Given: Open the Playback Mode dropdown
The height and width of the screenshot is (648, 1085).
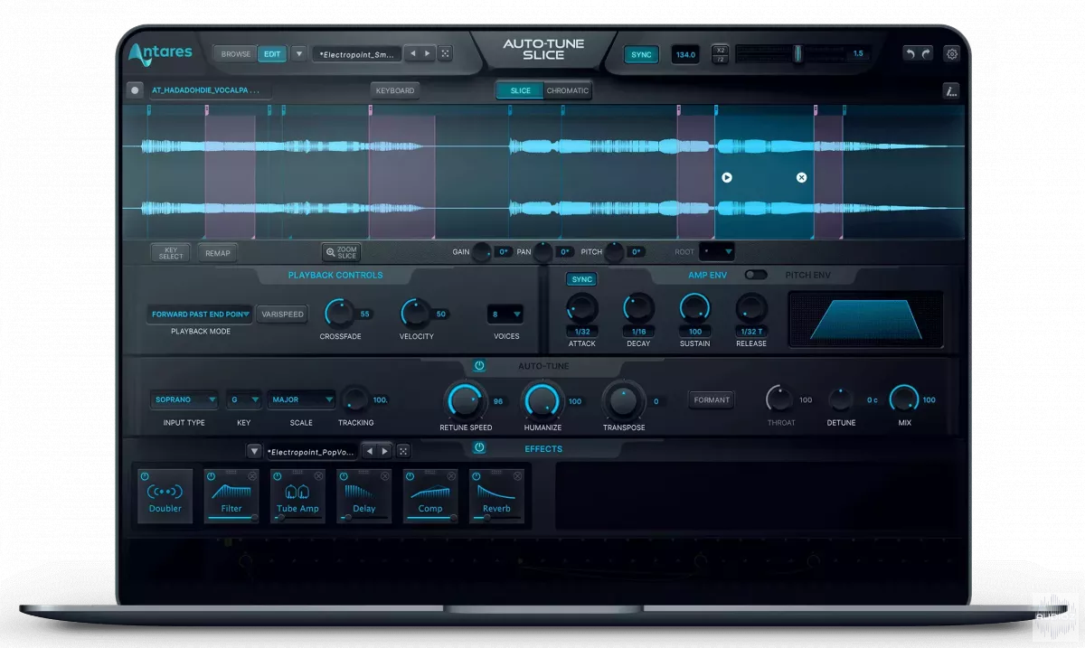Looking at the screenshot, I should pos(200,315).
